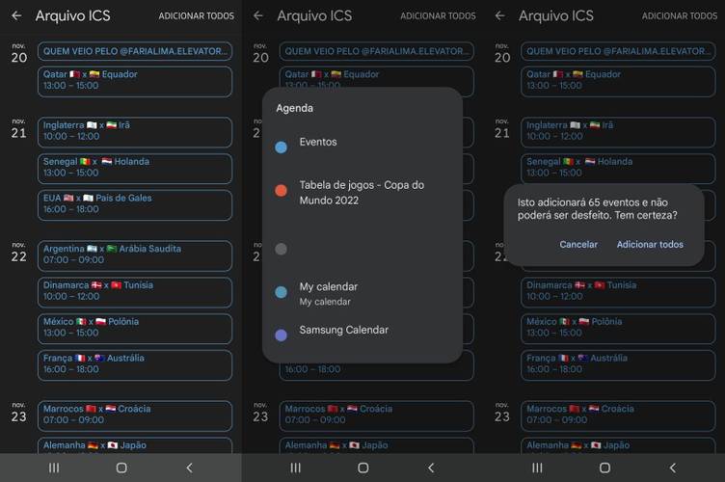Select the Eventos calendar option
Viewport: 725px width, 482px height.
[362, 146]
